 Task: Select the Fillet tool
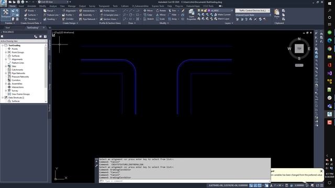(172, 15)
